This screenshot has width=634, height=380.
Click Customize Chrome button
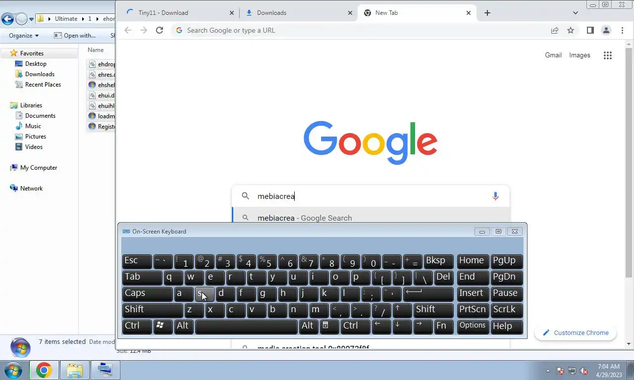coord(576,332)
